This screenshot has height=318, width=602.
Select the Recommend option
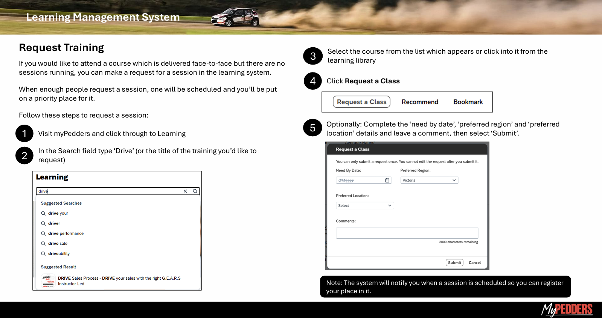420,102
